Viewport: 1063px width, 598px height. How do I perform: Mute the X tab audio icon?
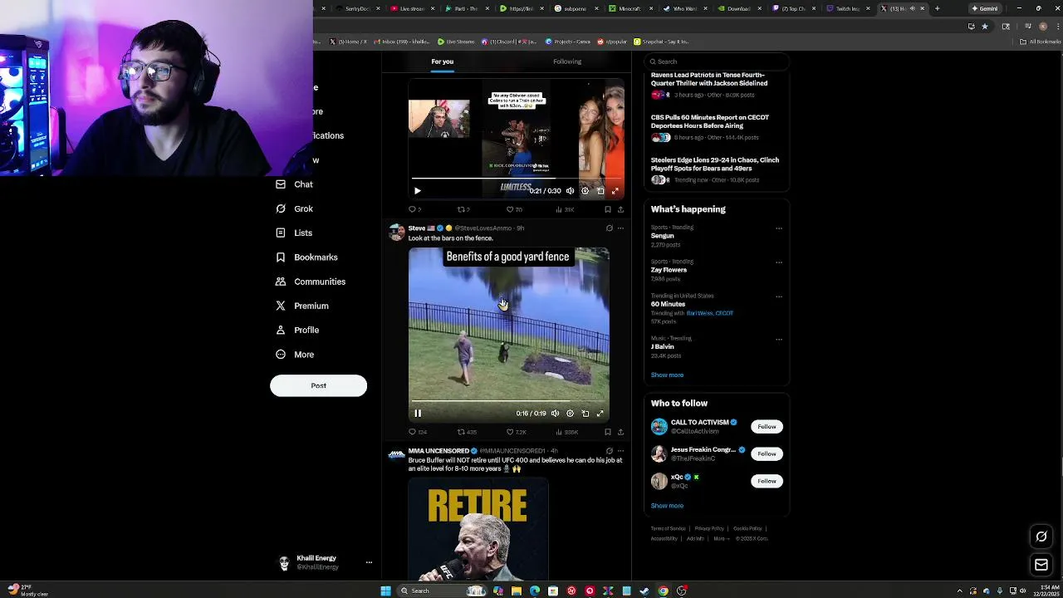pos(912,8)
